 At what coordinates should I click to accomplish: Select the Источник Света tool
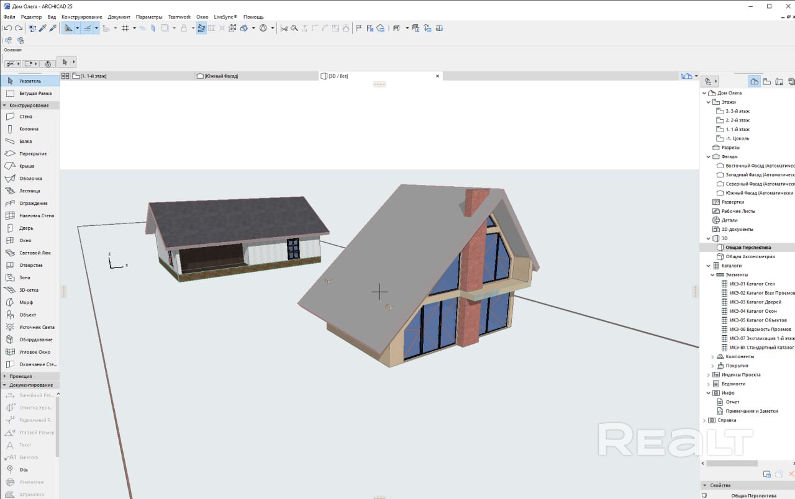(30, 328)
